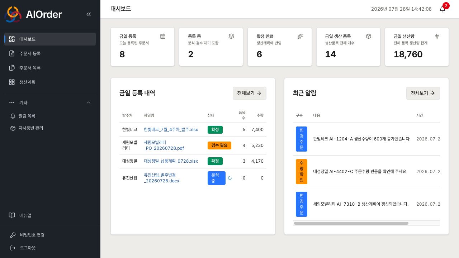Click layers icon on 등록 중 card
This screenshot has width=459, height=258.
[231, 36]
